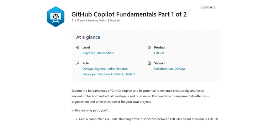Select the DevOps Engineer role link

(95, 69)
